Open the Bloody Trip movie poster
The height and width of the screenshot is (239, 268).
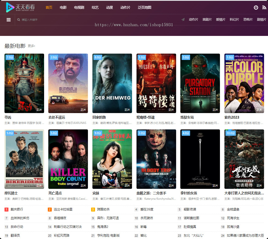coord(156,159)
